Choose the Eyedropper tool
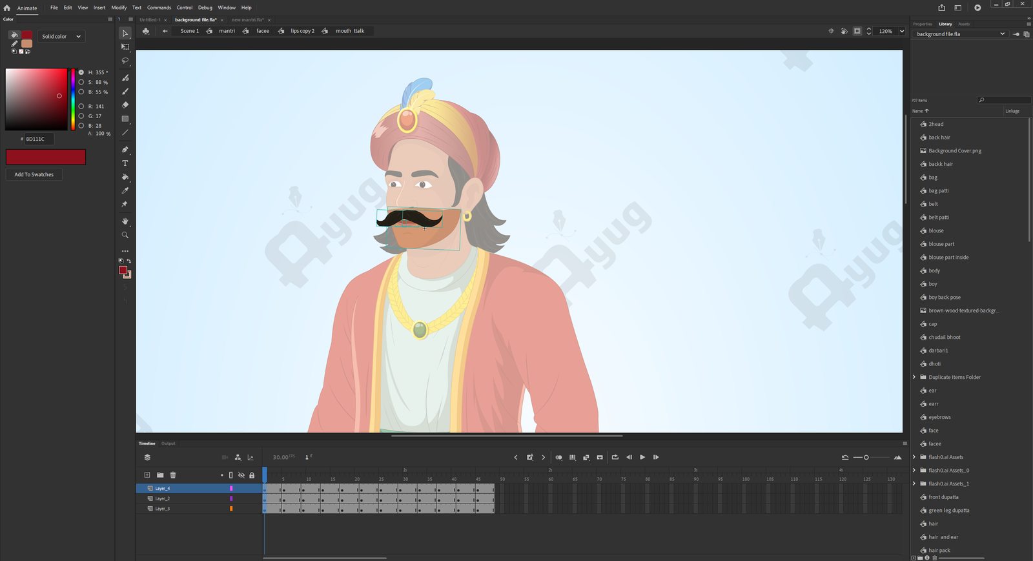The height and width of the screenshot is (561, 1033). coord(125,190)
